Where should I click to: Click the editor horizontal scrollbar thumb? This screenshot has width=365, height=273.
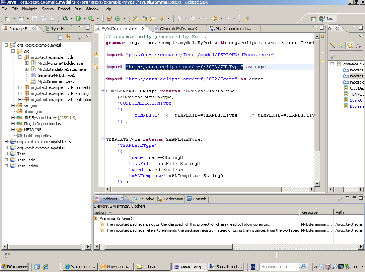(196, 189)
